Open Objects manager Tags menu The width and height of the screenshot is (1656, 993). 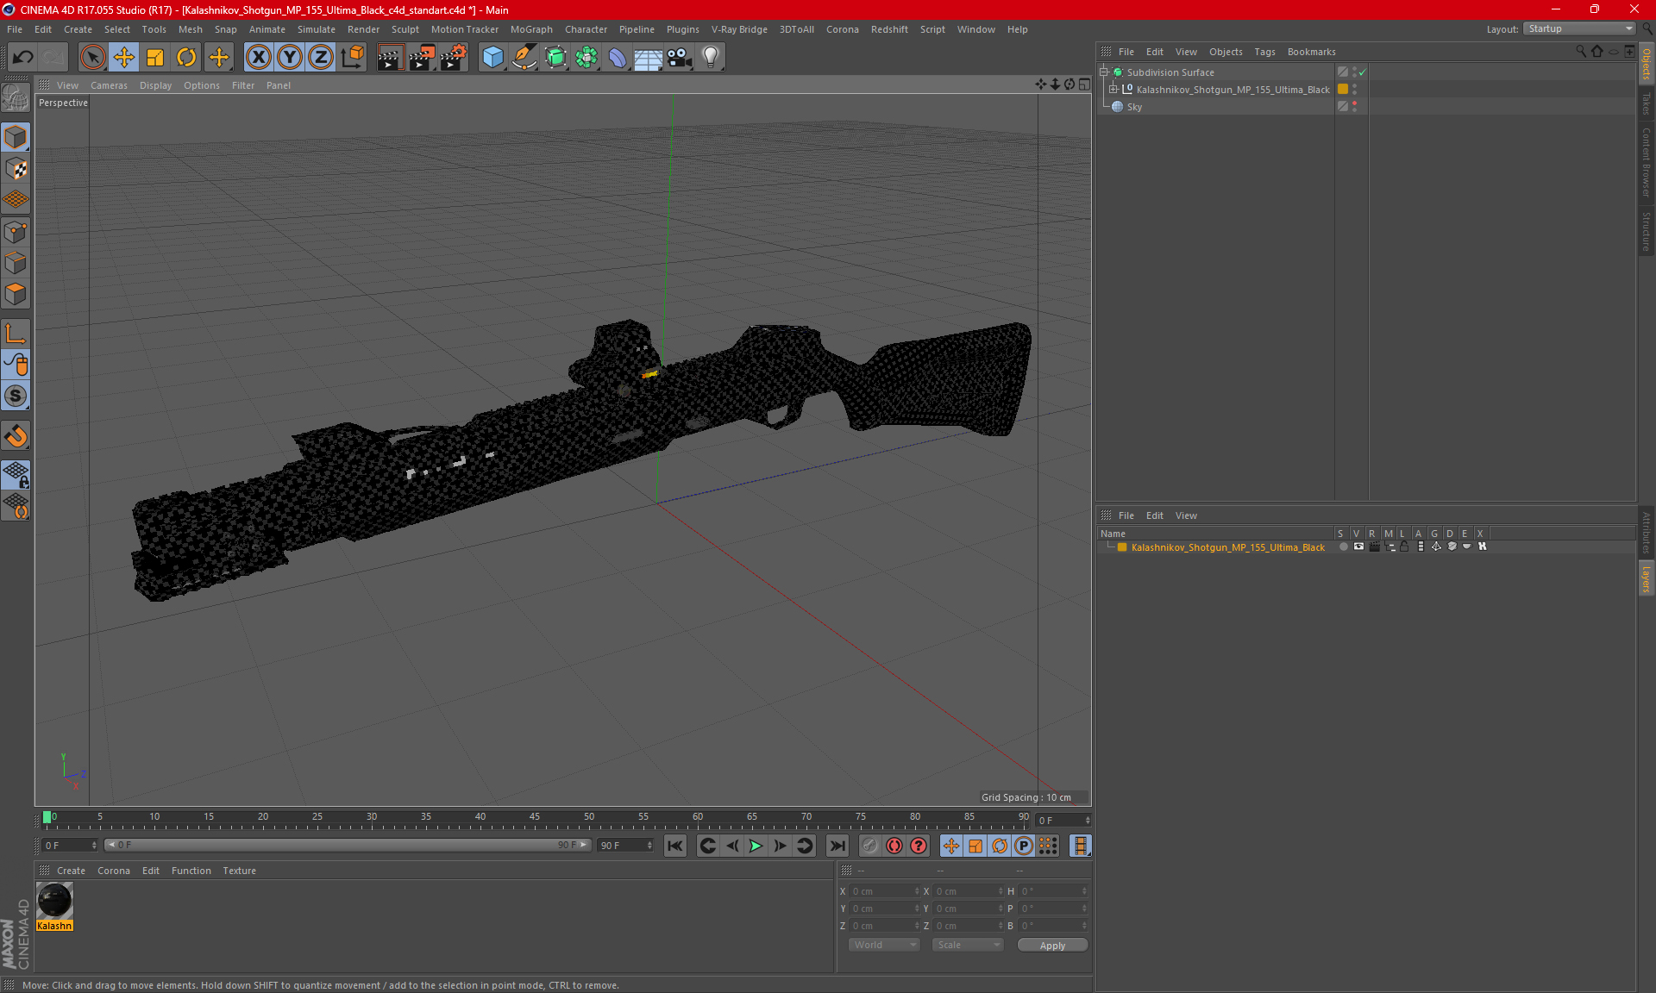1264,52
